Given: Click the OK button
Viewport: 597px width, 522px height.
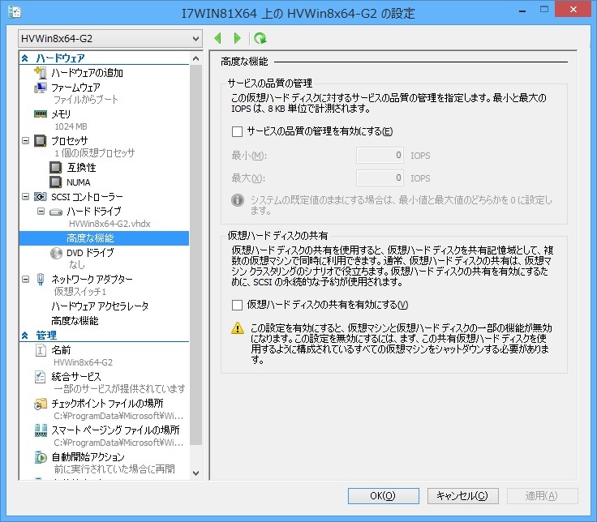Looking at the screenshot, I should tap(382, 495).
